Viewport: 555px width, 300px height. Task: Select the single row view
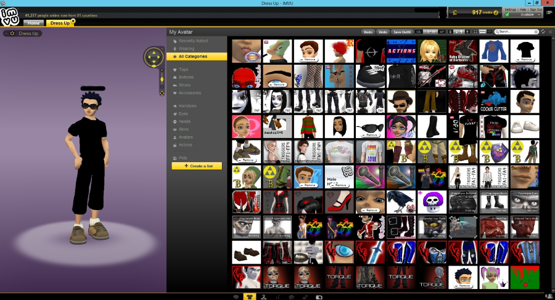coord(490,32)
